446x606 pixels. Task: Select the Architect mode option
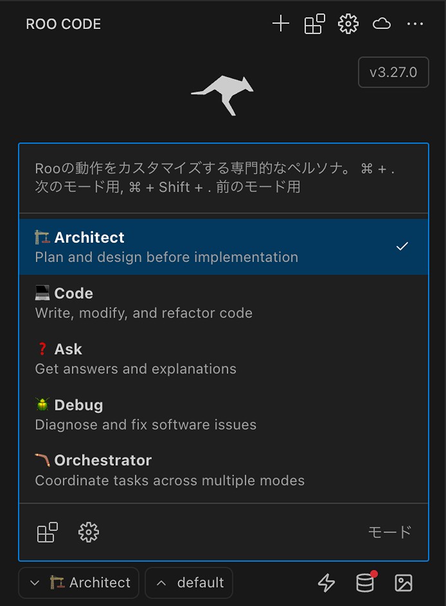pyautogui.click(x=193, y=247)
